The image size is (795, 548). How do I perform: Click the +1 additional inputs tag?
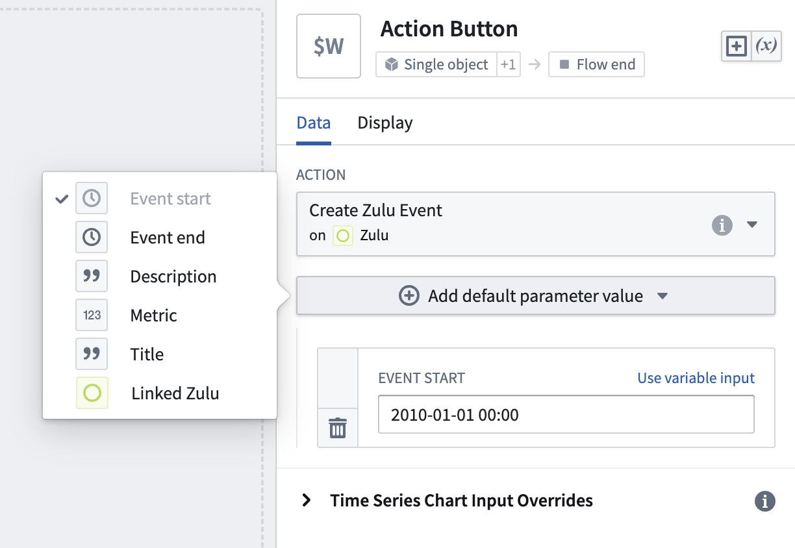[x=509, y=65]
